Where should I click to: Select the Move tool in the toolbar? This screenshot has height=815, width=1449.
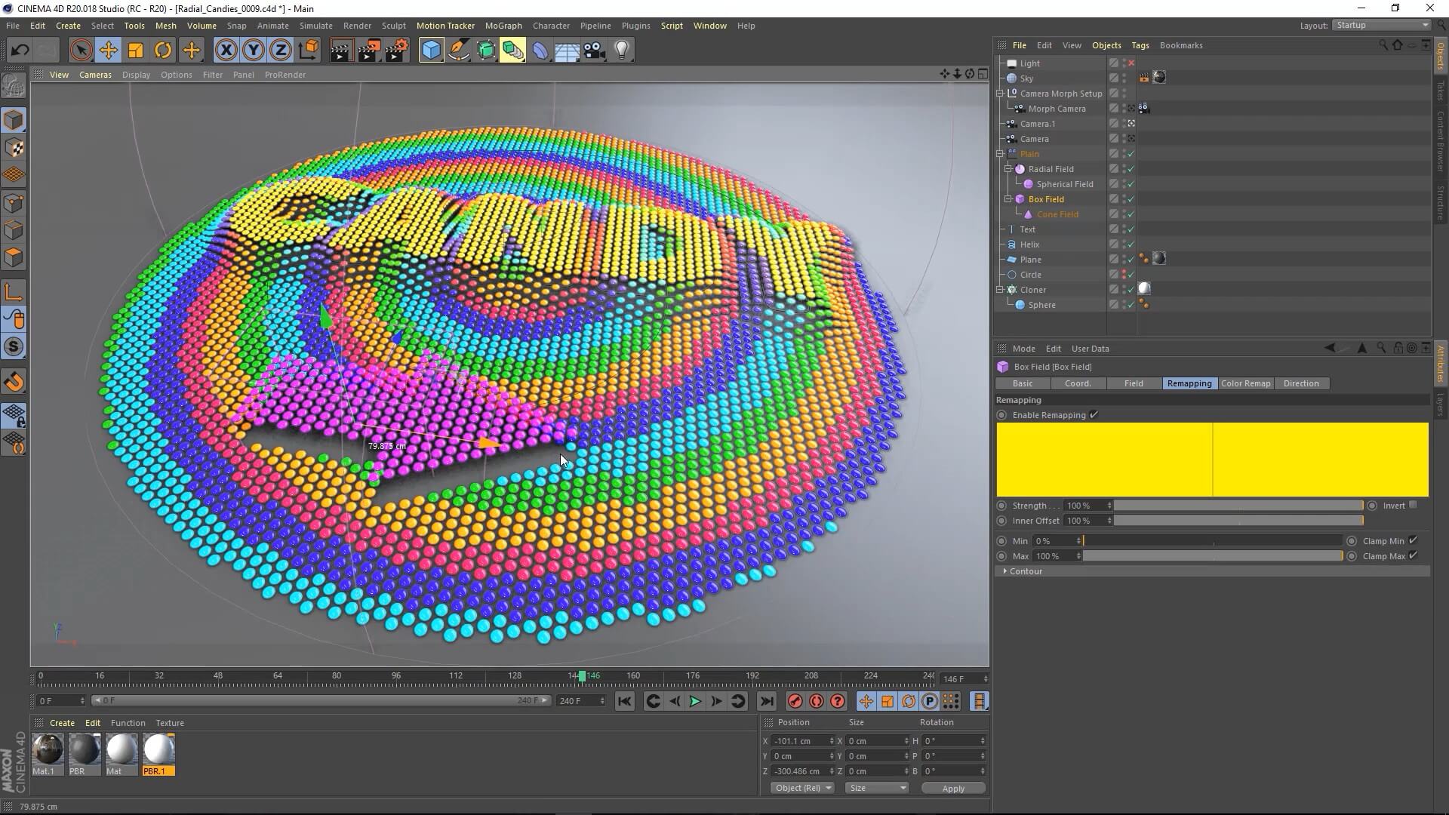[x=108, y=51]
